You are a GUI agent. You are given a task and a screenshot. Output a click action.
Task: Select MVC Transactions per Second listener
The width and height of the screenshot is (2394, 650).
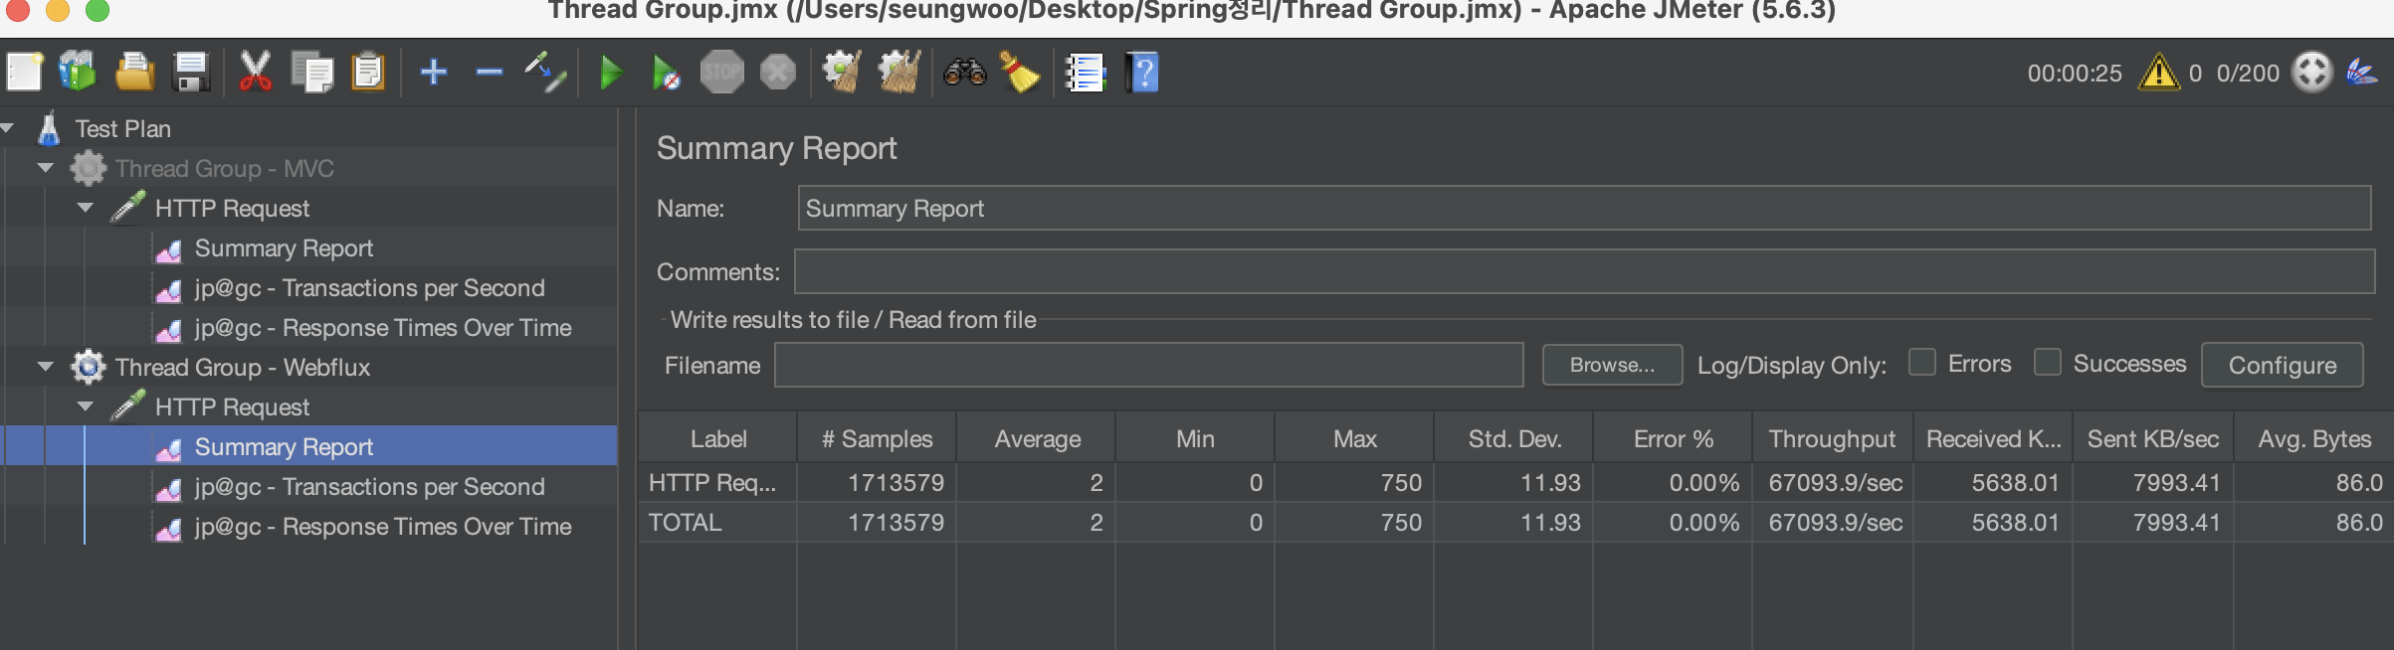tap(369, 287)
